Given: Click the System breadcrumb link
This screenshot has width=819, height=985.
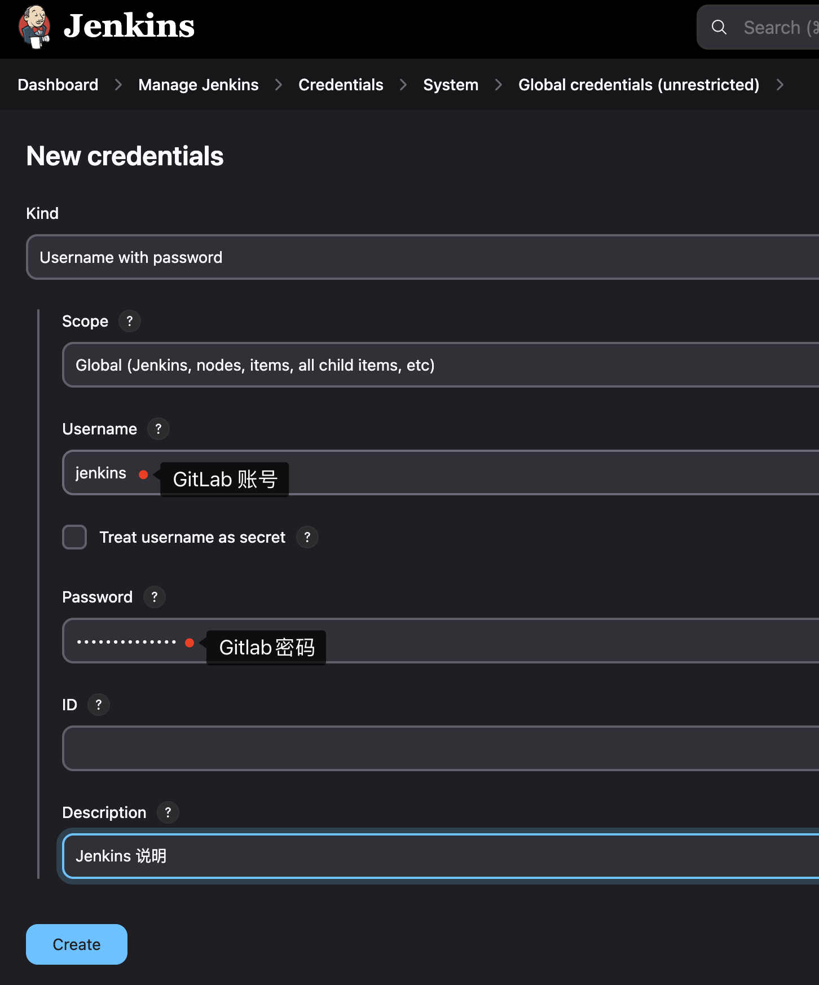Looking at the screenshot, I should tap(451, 85).
